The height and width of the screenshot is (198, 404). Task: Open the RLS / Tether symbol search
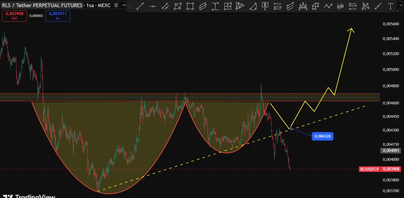[x=42, y=5]
